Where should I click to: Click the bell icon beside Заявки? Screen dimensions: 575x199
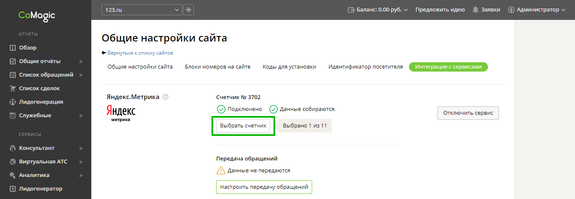click(x=476, y=9)
